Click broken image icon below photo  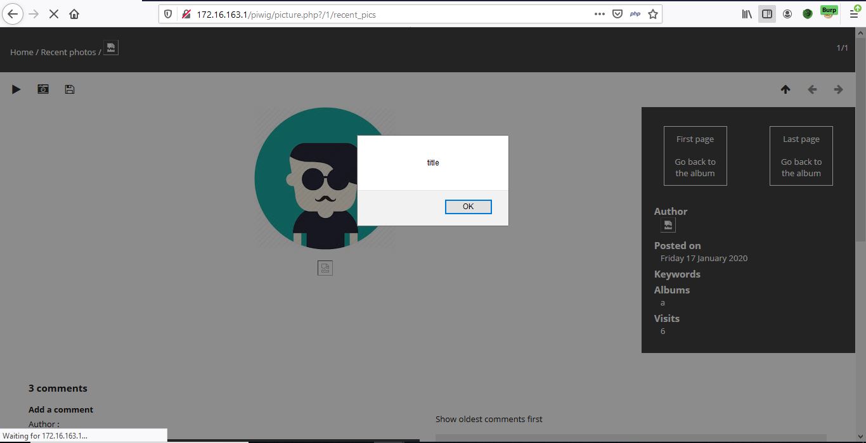[x=325, y=268]
